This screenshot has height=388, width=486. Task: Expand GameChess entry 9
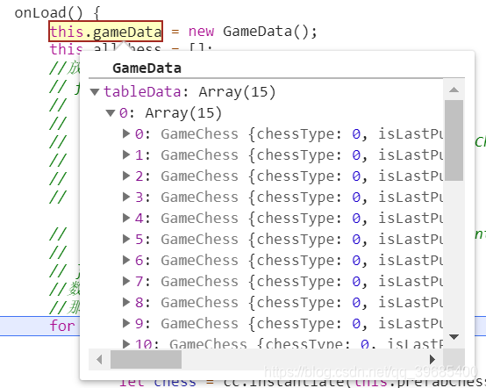coord(126,324)
